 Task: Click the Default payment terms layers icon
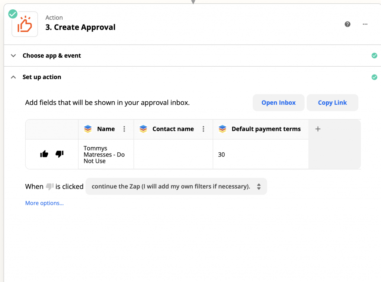222,129
